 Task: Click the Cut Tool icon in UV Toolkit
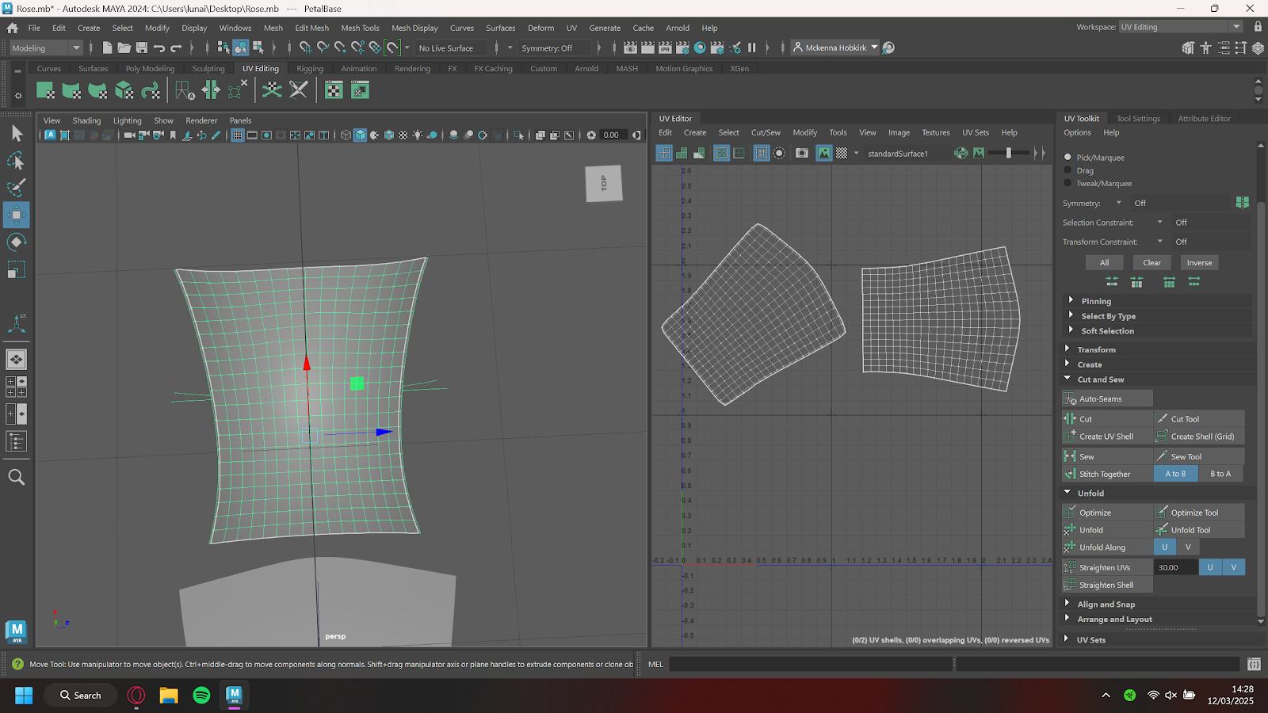1162,419
